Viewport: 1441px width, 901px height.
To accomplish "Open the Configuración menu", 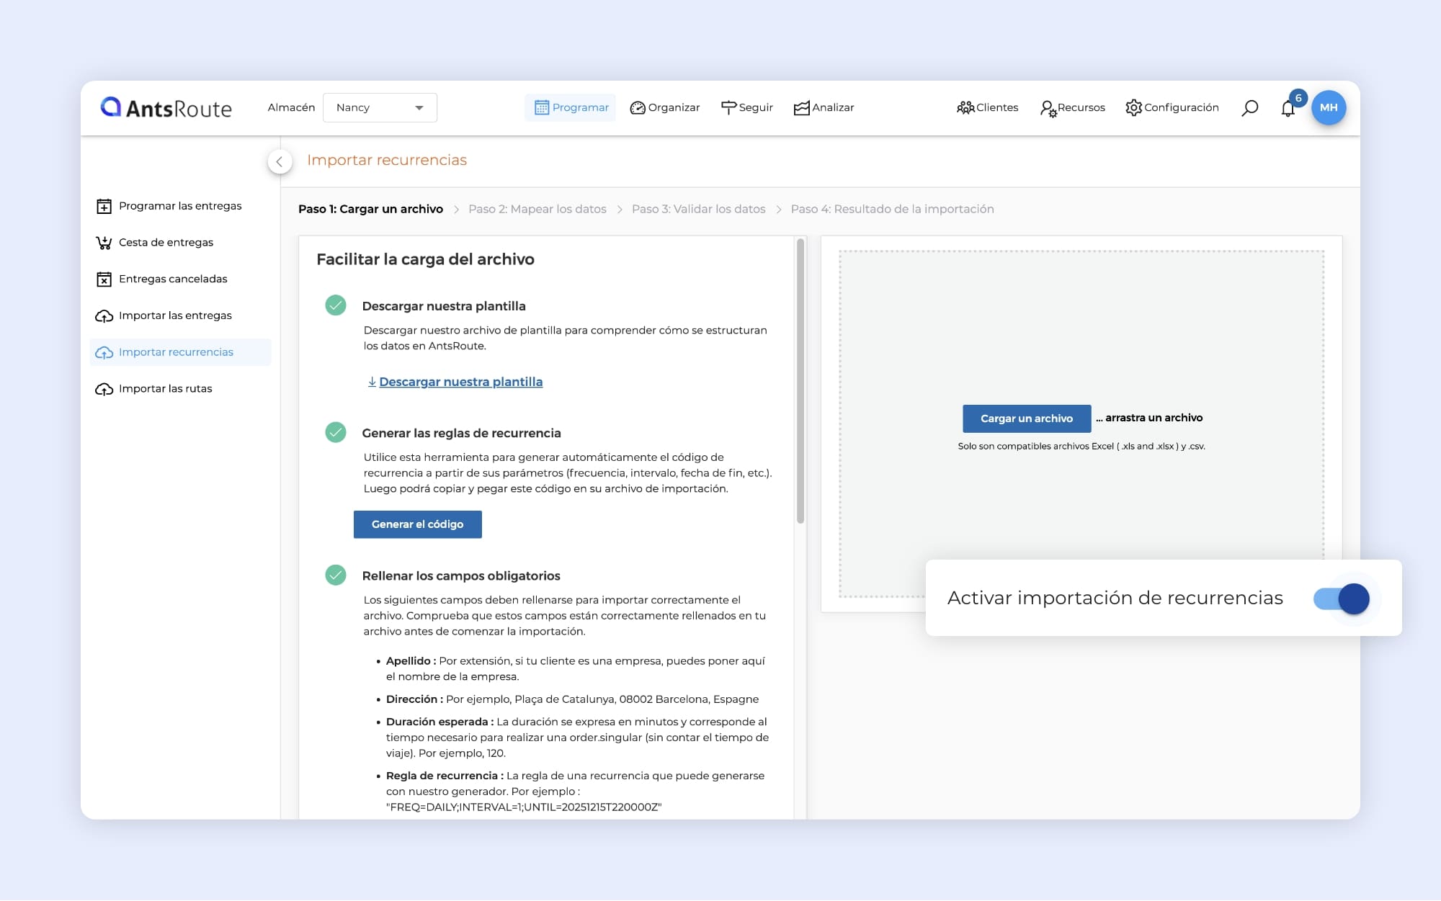I will coord(1172,107).
